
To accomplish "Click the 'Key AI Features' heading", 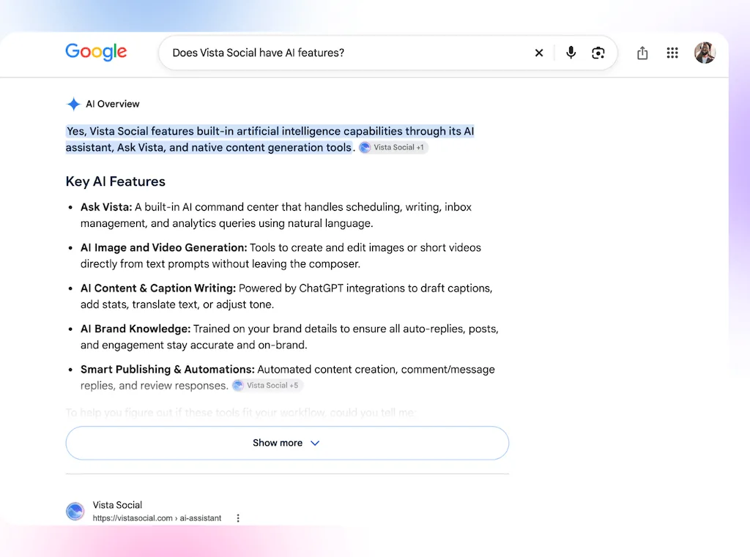I will (x=115, y=182).
